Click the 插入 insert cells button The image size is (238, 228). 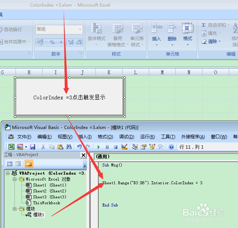click(157, 34)
